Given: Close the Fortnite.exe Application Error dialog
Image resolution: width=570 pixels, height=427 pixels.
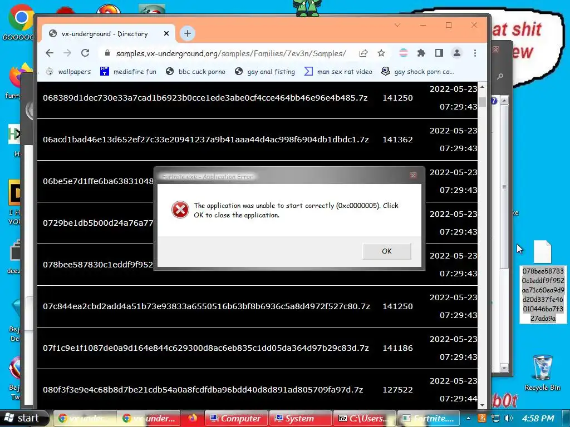Looking at the screenshot, I should (413, 175).
